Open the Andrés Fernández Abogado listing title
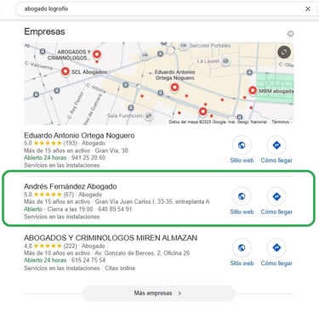Viewport: 319px width, 311px height. click(71, 186)
